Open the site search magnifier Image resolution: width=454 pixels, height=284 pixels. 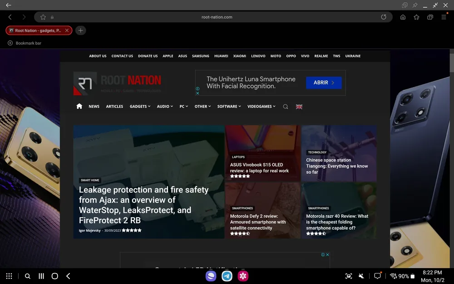[286, 107]
